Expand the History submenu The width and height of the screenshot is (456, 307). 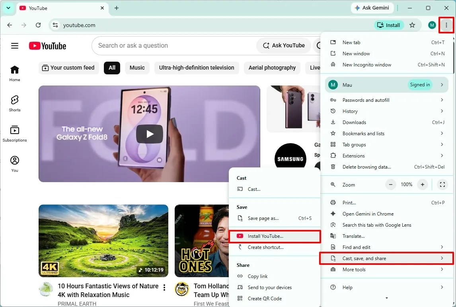point(387,111)
